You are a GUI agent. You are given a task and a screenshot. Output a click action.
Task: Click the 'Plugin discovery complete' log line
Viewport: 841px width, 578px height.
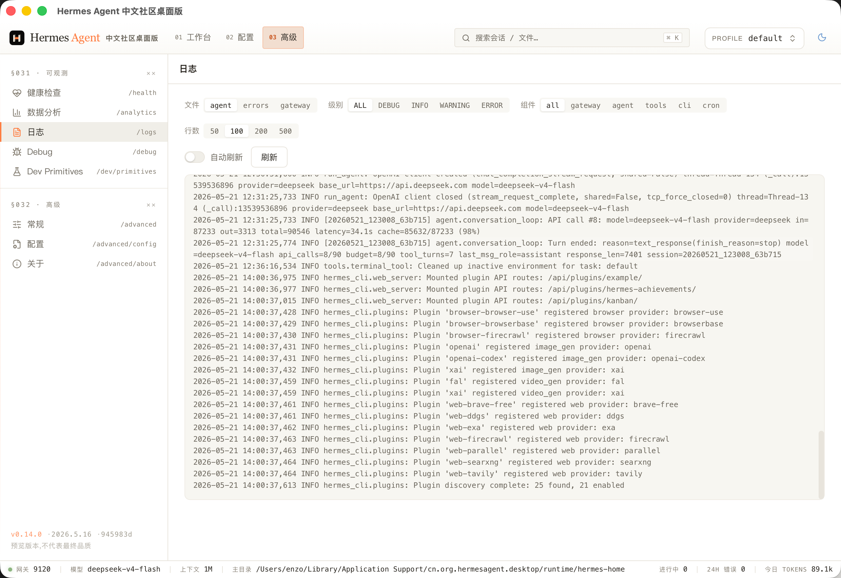tap(409, 485)
